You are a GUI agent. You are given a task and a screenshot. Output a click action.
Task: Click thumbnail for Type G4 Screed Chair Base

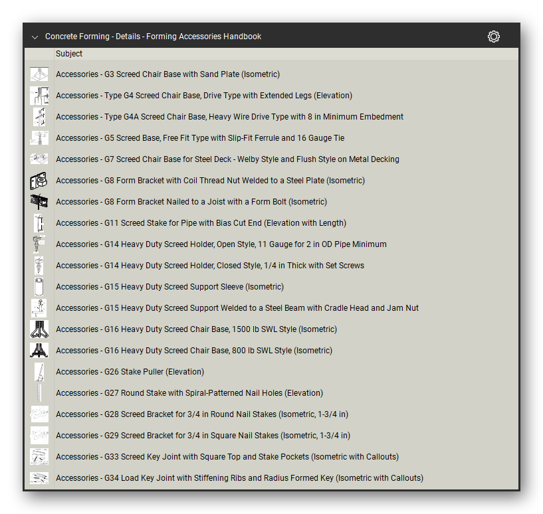39,96
